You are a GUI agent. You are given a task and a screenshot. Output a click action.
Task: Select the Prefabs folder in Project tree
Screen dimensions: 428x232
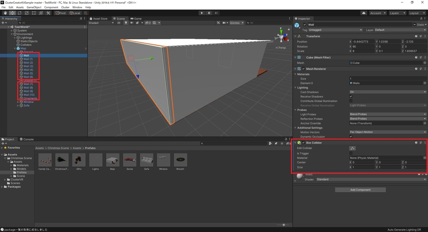[21, 172]
